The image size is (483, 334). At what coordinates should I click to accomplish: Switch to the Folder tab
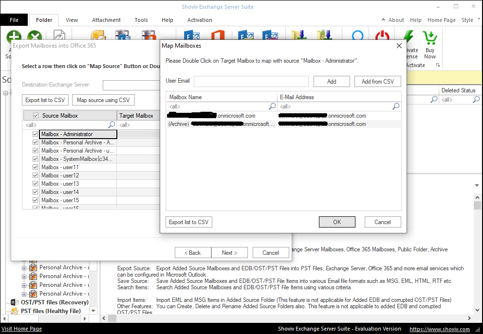pos(44,20)
